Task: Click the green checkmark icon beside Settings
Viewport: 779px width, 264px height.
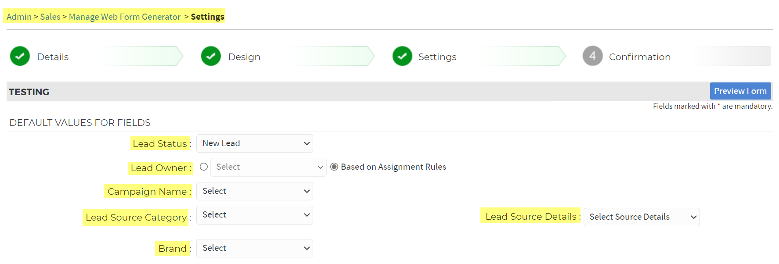Action: (x=402, y=56)
